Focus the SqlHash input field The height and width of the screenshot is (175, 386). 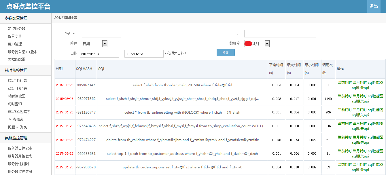(x=101, y=33)
